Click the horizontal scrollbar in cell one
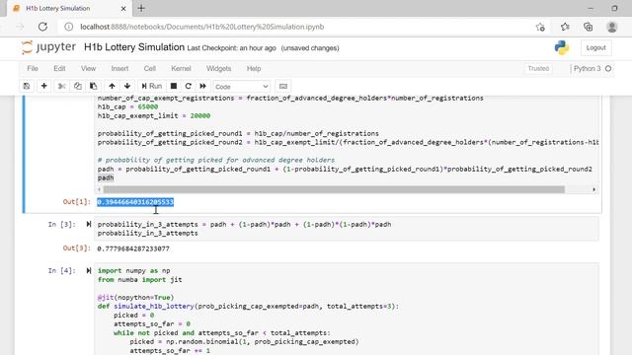 [x=334, y=189]
